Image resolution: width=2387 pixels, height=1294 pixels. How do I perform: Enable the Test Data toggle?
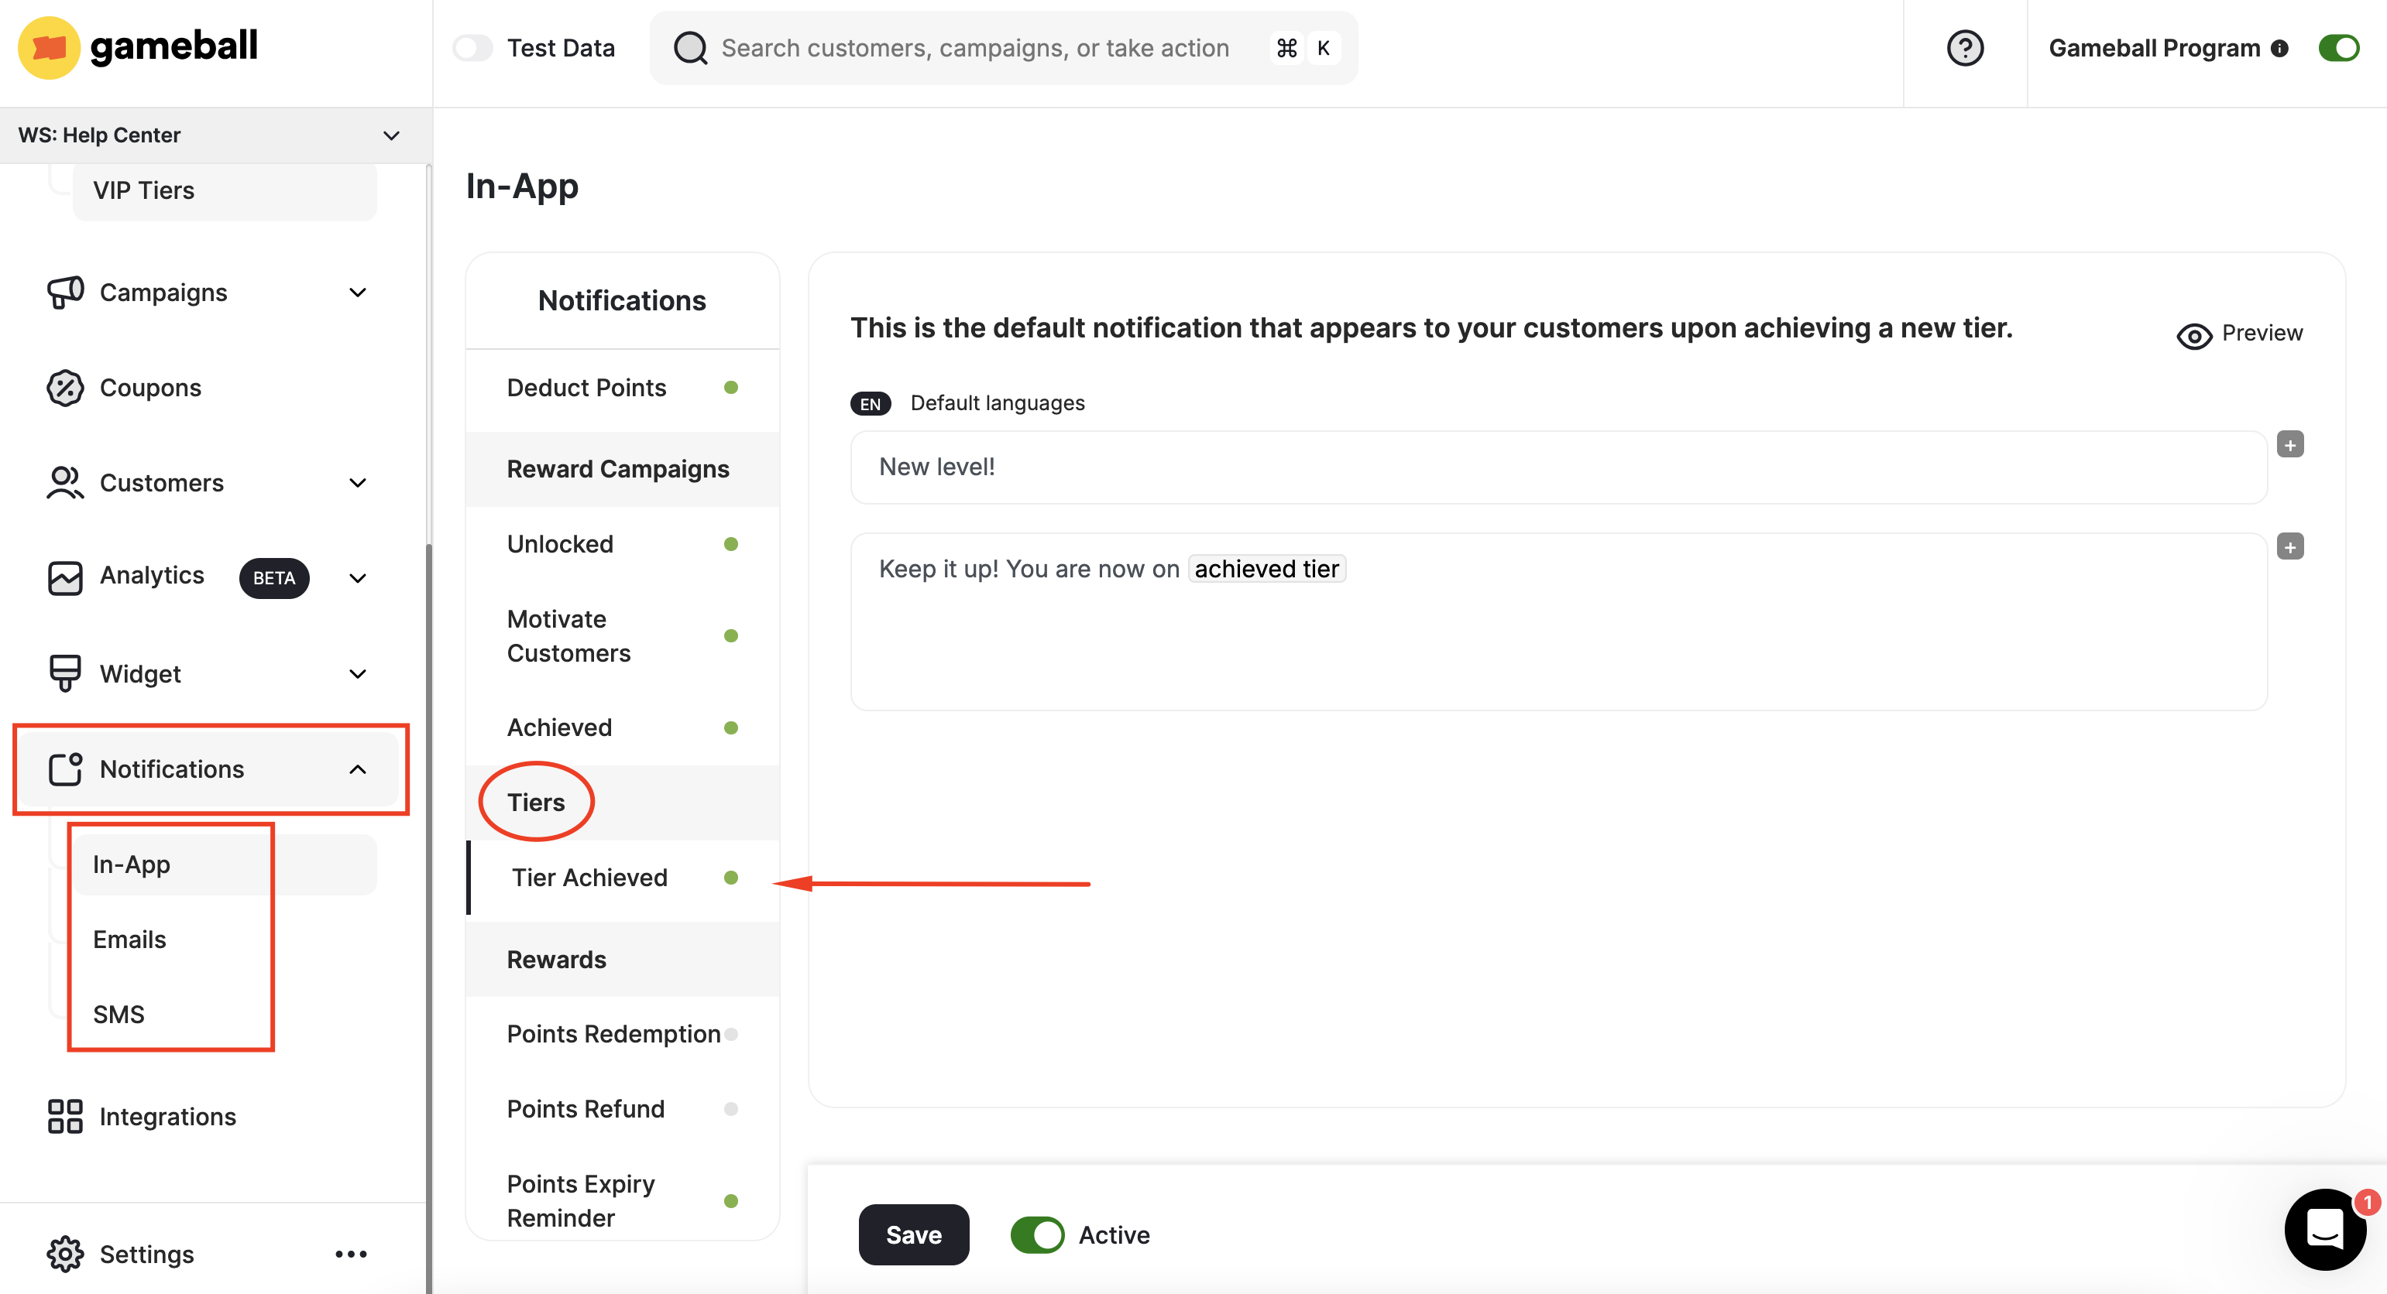472,47
